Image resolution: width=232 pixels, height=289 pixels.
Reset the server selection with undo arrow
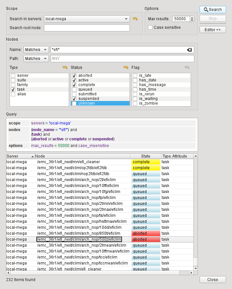[135, 19]
